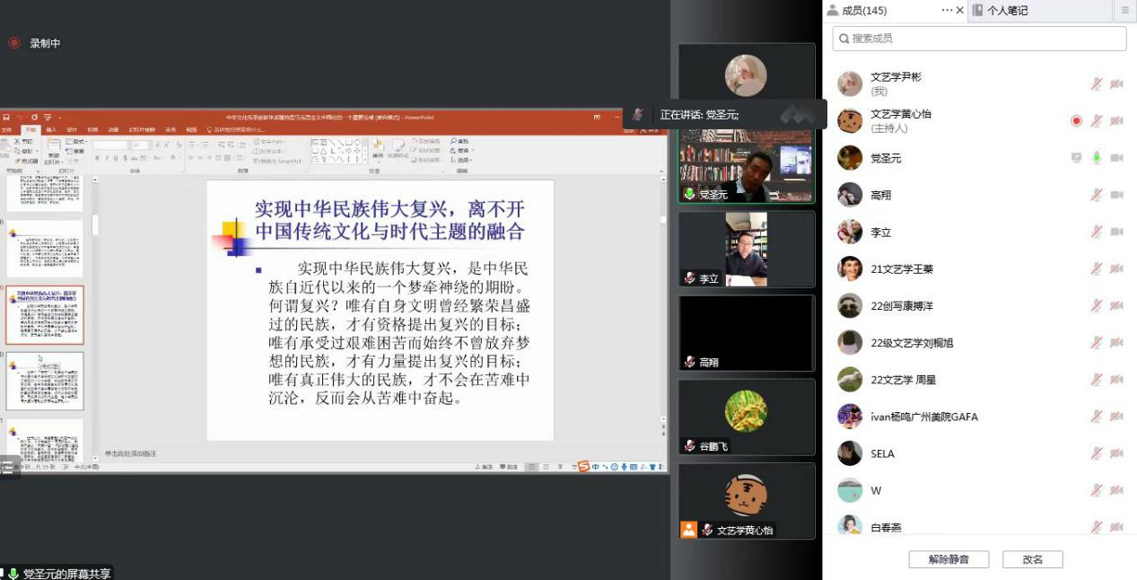Click the 改名 button
This screenshot has width=1137, height=580.
1032,559
